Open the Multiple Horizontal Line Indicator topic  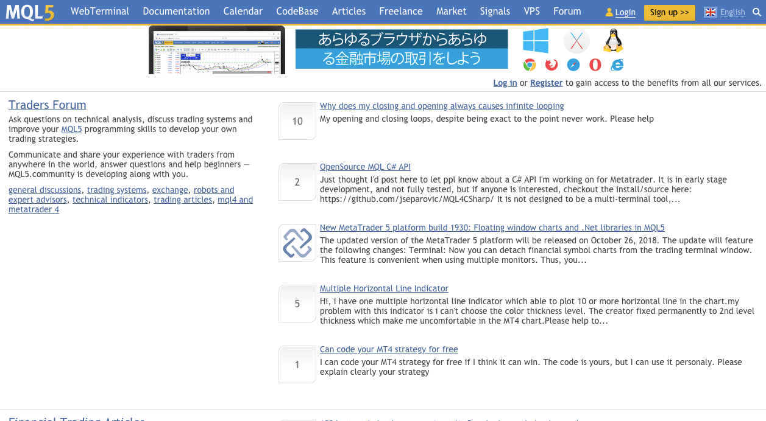[384, 288]
